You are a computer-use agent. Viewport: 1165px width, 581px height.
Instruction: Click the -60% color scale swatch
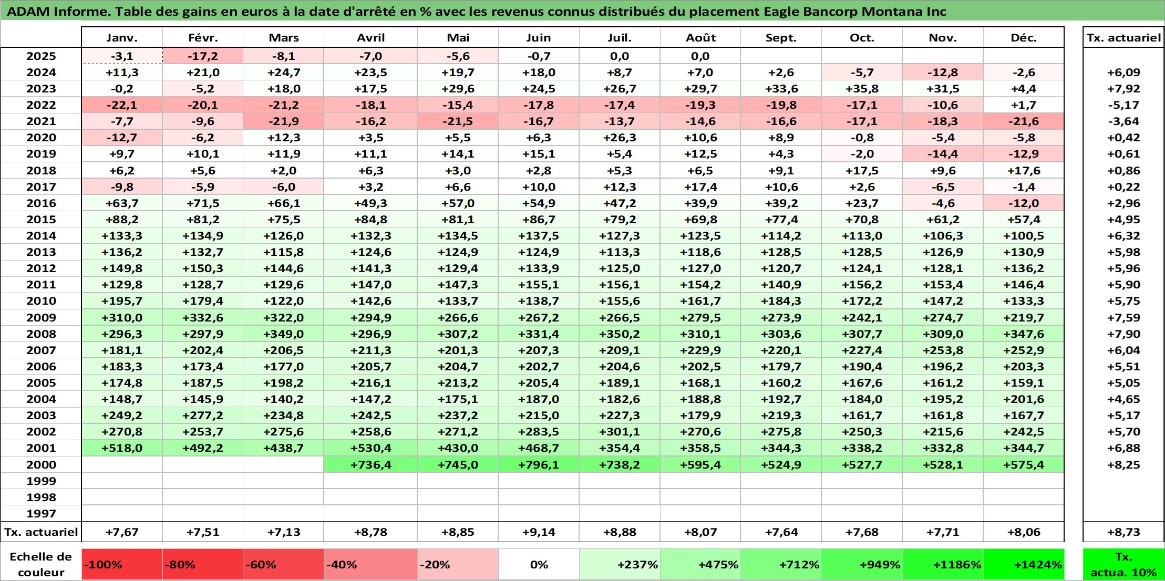tap(284, 565)
